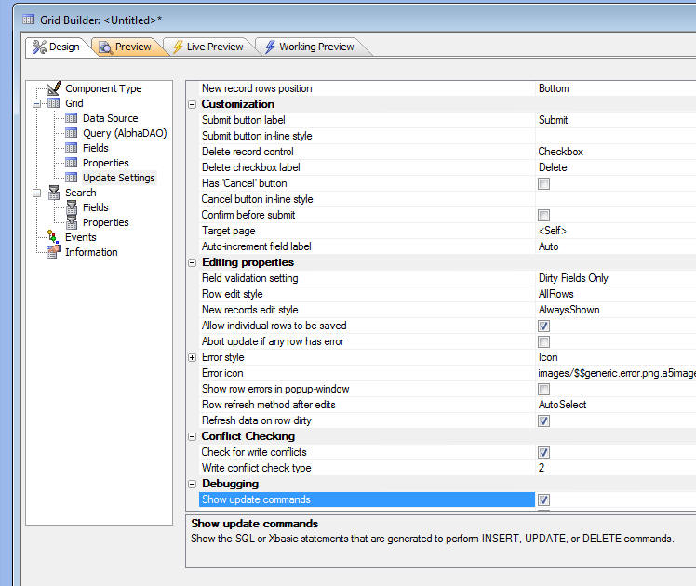Click the Grid Builder title bar icon
Image resolution: width=696 pixels, height=586 pixels.
click(29, 20)
